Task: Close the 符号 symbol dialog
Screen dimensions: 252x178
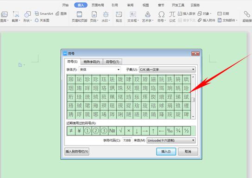Action: pos(195,54)
